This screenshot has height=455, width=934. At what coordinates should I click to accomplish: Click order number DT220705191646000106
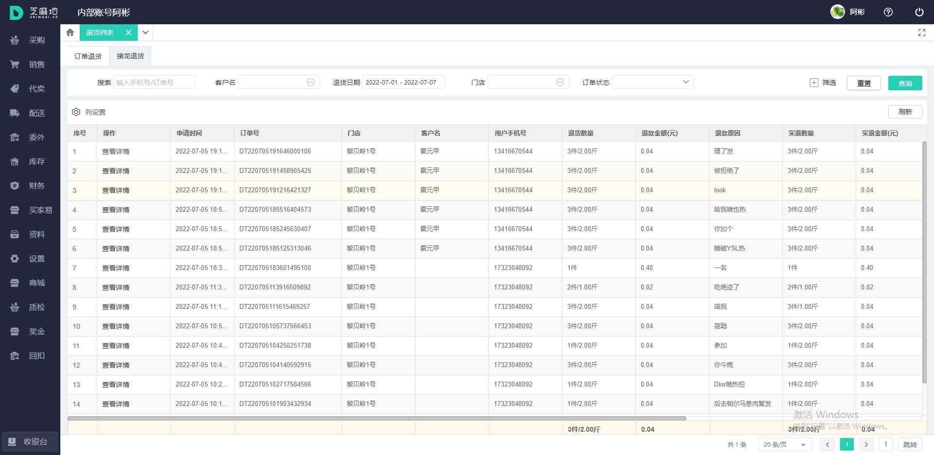275,152
